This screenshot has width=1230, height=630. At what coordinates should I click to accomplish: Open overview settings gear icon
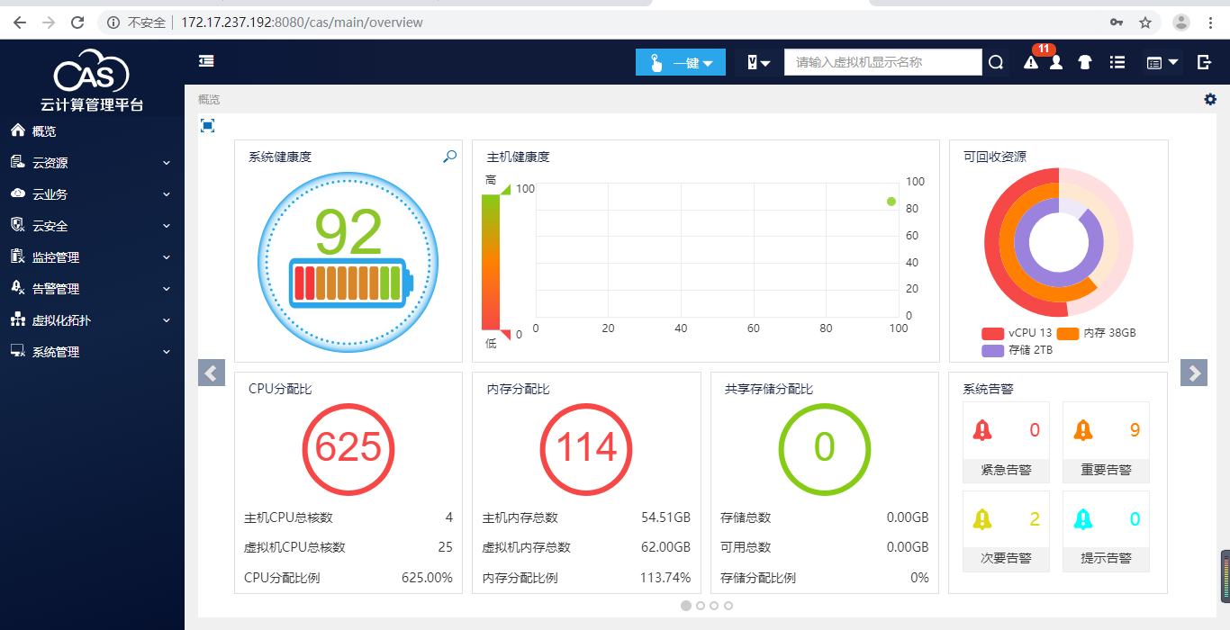tap(1210, 99)
